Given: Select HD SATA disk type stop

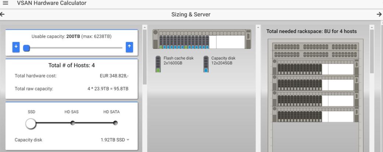Looking at the screenshot, I should tap(115, 123).
